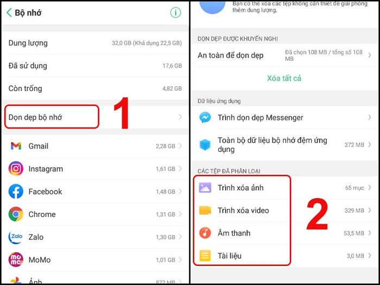
Task: Tap the back arrow next to Bộ nhớ
Action: [9, 12]
